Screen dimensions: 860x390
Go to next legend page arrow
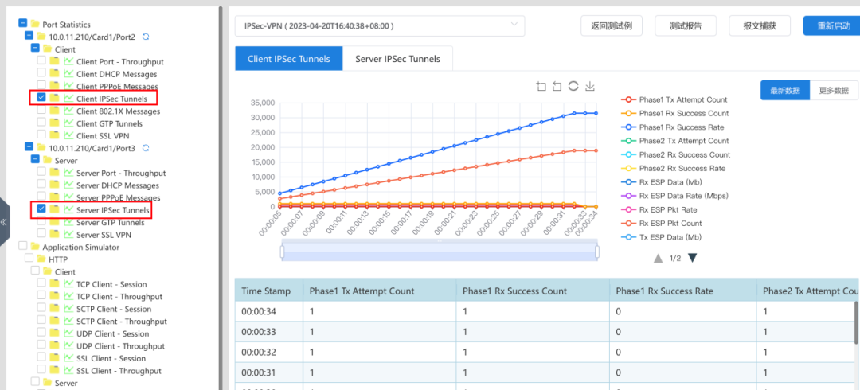click(x=692, y=258)
